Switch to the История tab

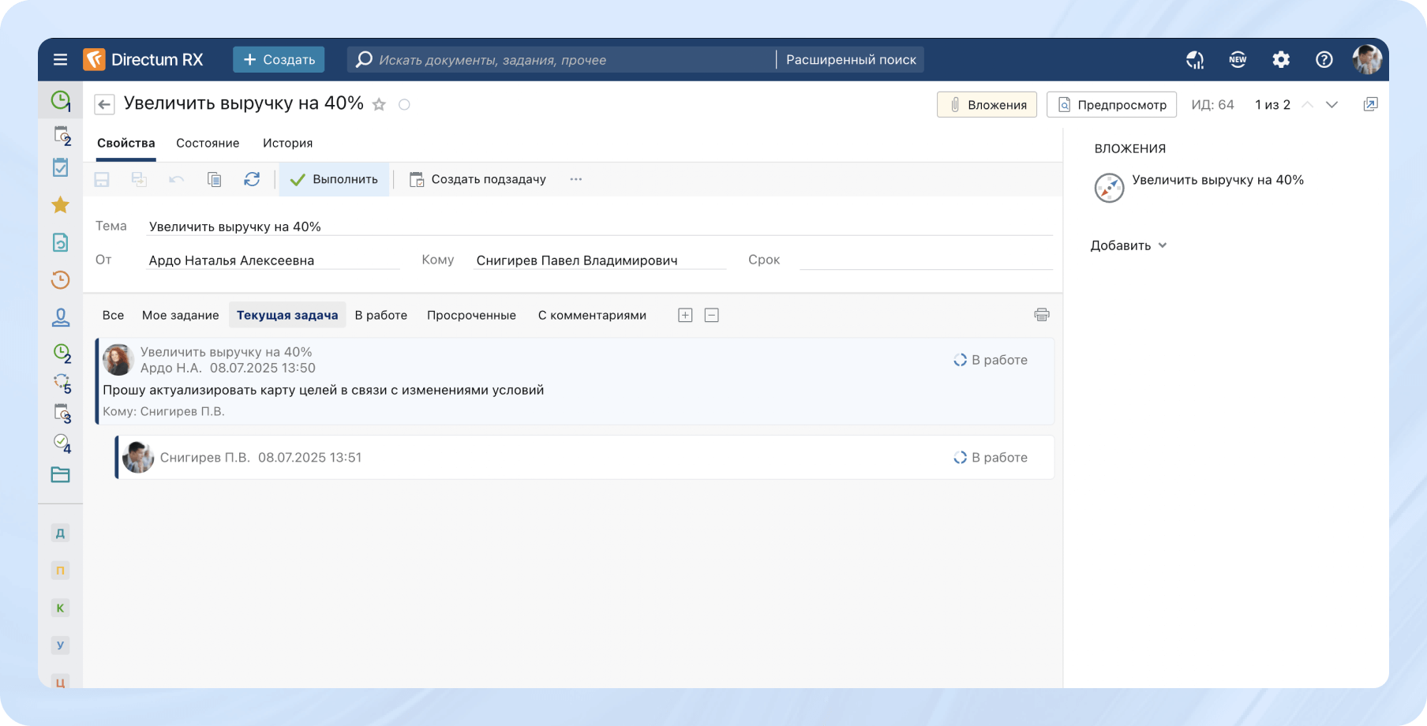point(287,143)
